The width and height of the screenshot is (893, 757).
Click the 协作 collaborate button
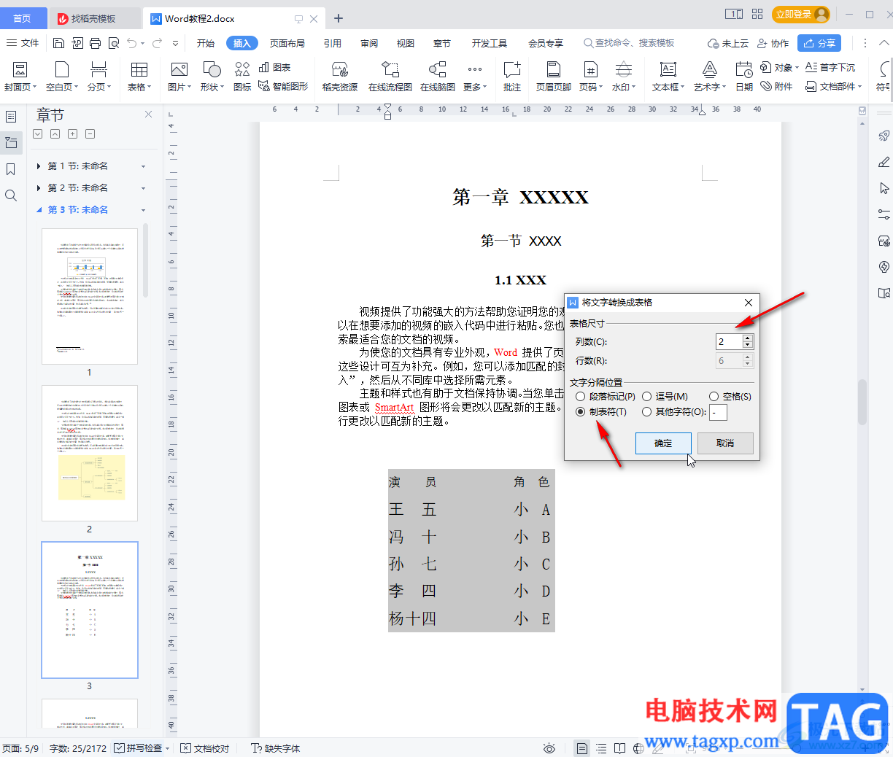[773, 43]
